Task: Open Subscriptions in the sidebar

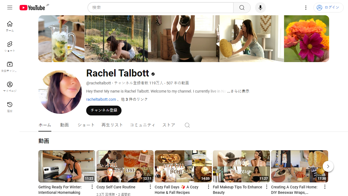Action: [10, 67]
